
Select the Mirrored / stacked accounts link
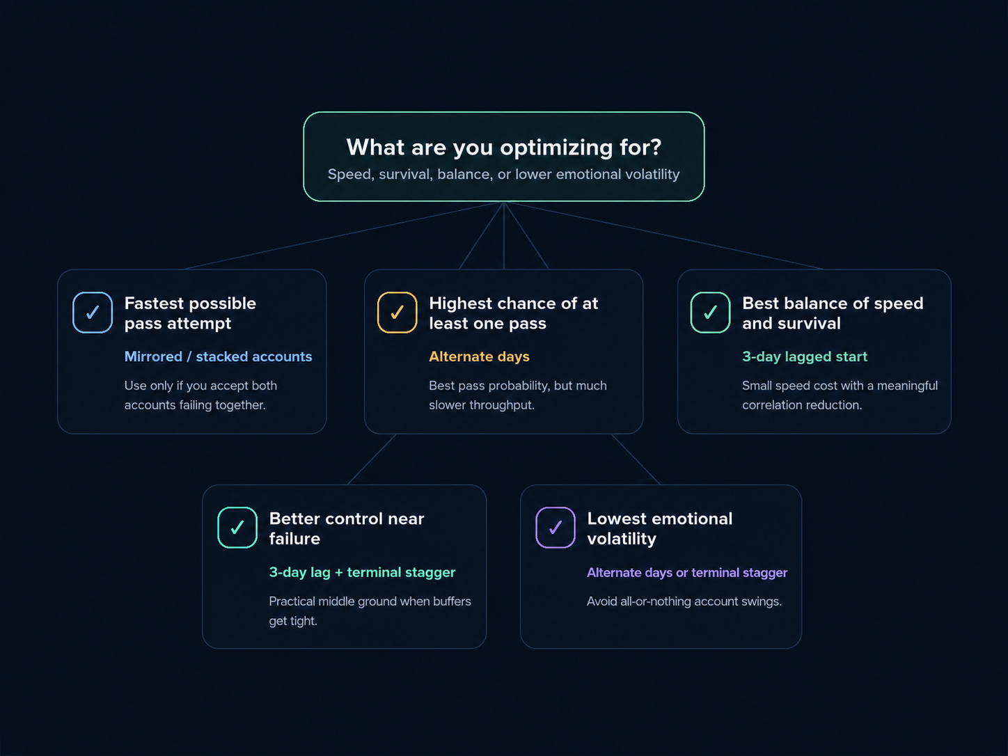click(218, 356)
